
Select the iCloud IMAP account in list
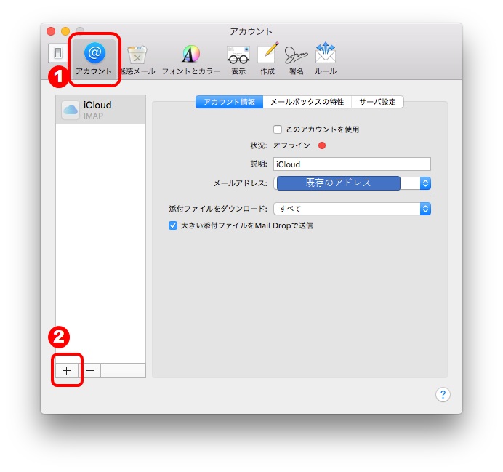tap(101, 109)
